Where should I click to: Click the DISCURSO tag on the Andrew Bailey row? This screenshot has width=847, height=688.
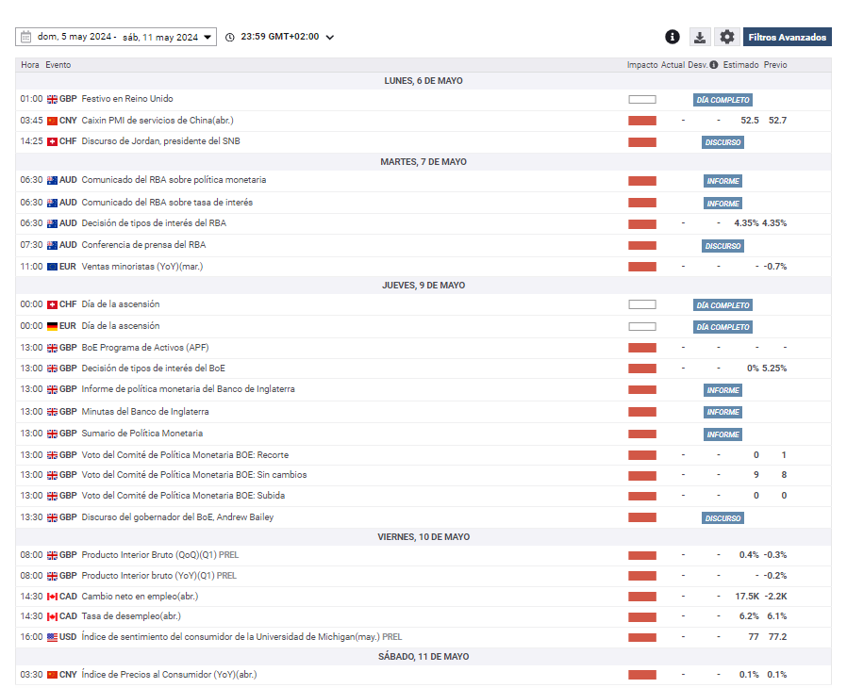point(722,518)
